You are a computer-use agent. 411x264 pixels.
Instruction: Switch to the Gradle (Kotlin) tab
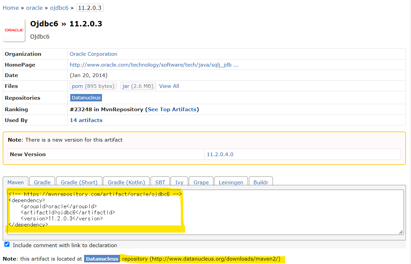click(x=126, y=182)
